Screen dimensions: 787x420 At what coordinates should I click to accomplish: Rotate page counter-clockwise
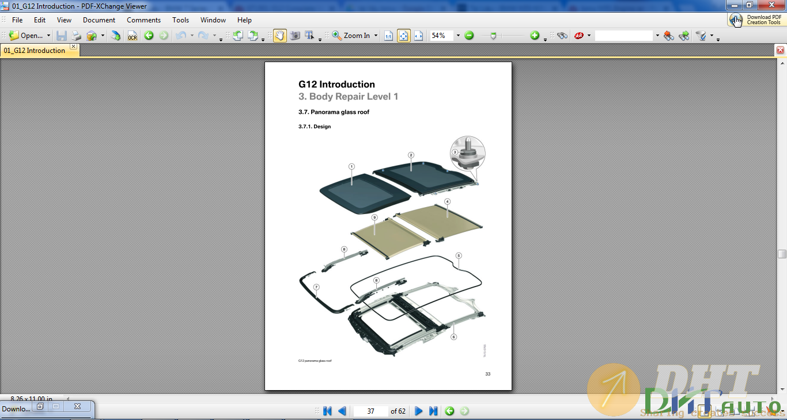[x=238, y=36]
